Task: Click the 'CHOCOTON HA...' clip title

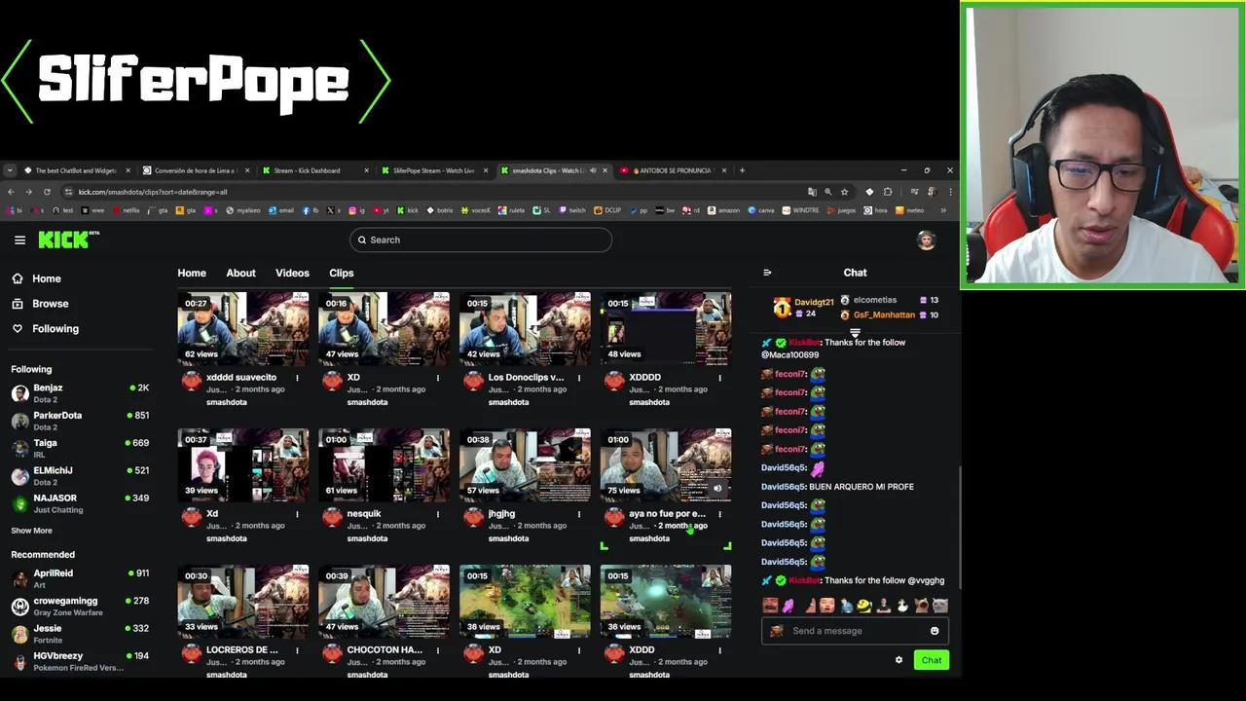Action: 385,650
